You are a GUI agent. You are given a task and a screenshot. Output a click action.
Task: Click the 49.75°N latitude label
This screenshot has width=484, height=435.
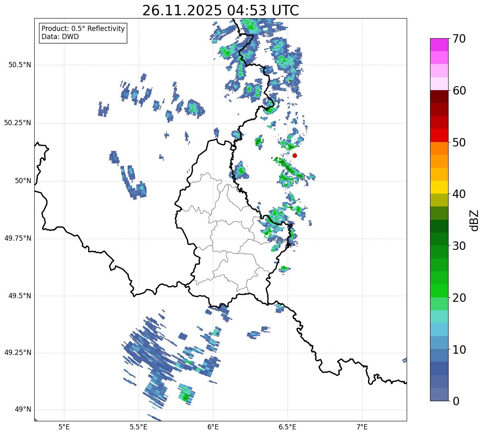pyautogui.click(x=18, y=238)
